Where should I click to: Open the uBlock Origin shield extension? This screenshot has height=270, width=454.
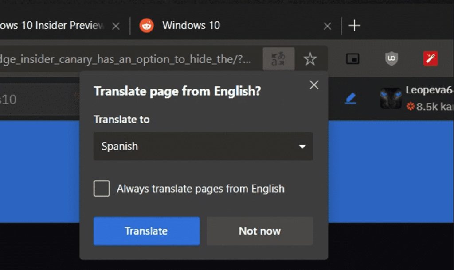(x=391, y=59)
